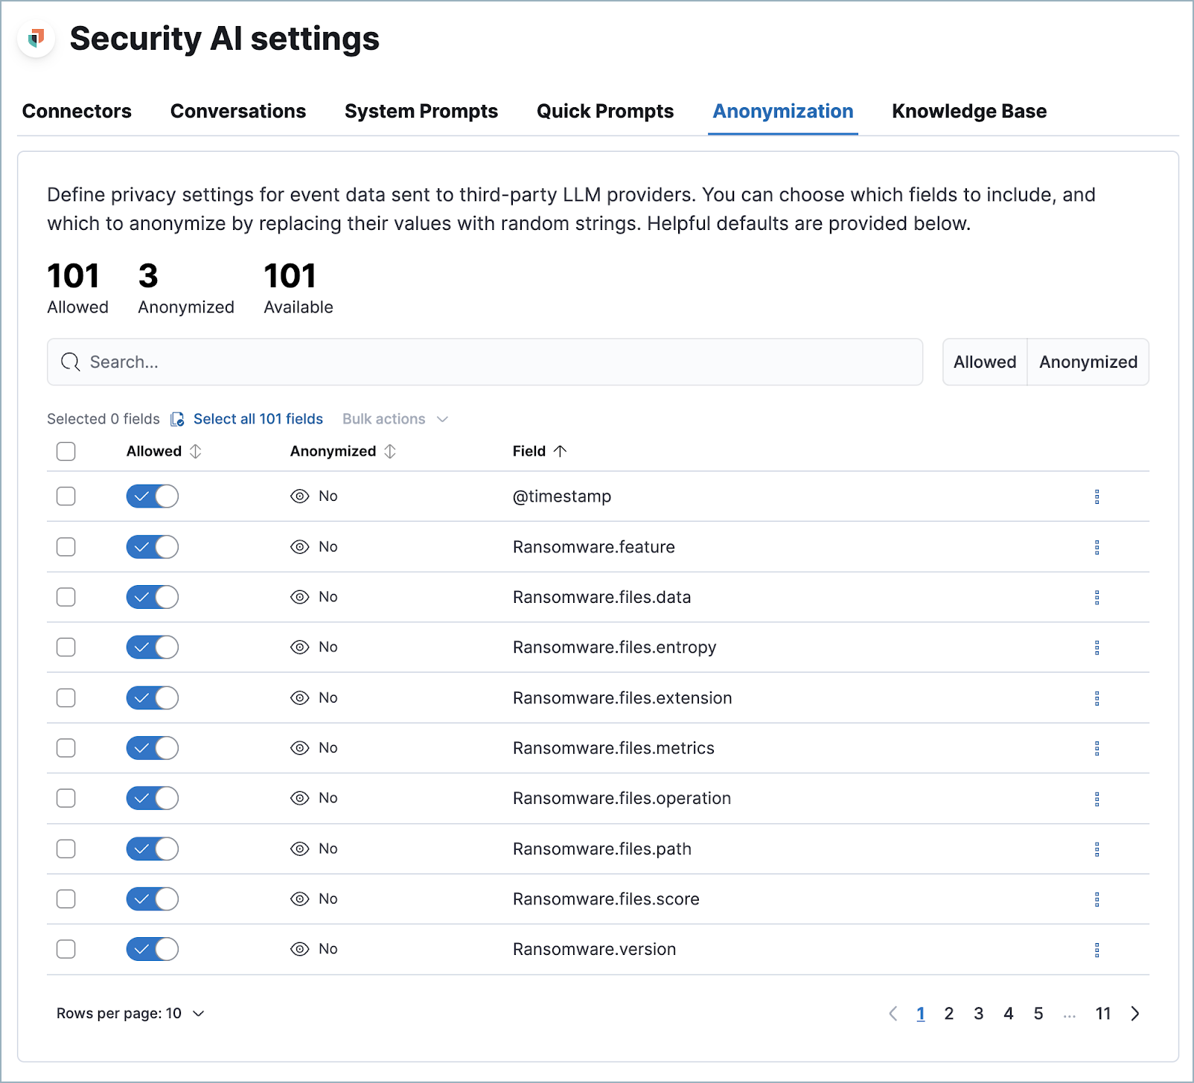Image resolution: width=1194 pixels, height=1083 pixels.
Task: Open the Knowledge Base tab
Action: (968, 111)
